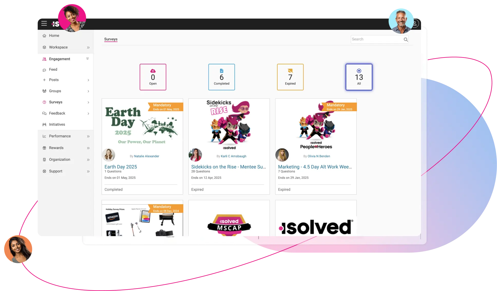Open the Surveys tab

[111, 39]
